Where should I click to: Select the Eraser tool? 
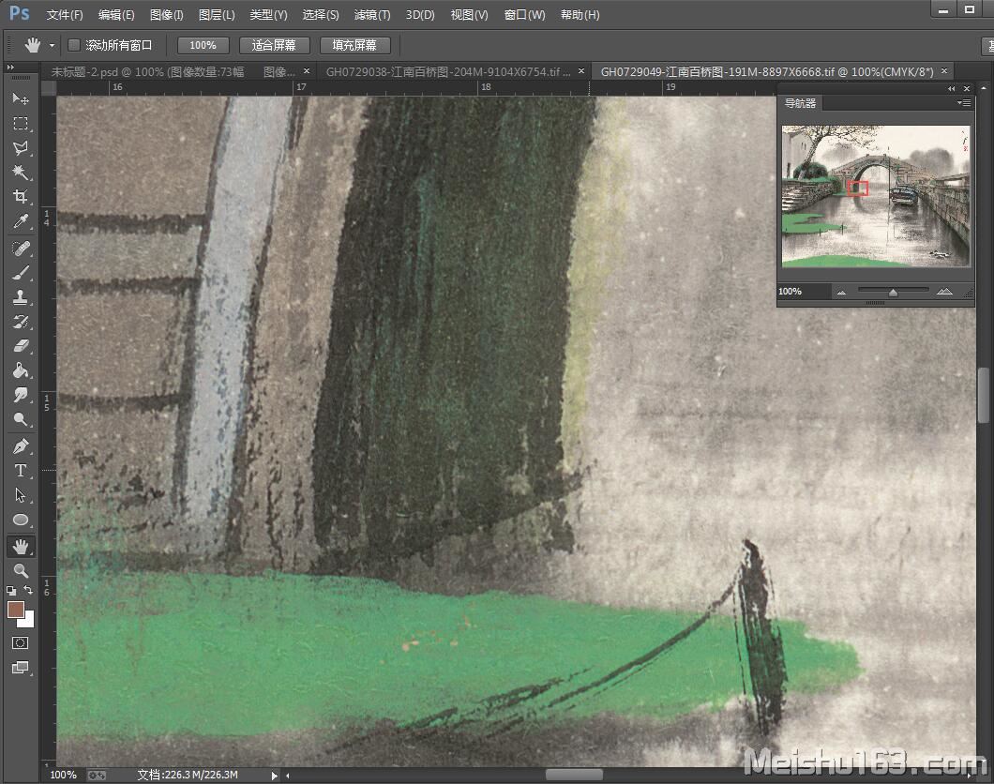[21, 346]
